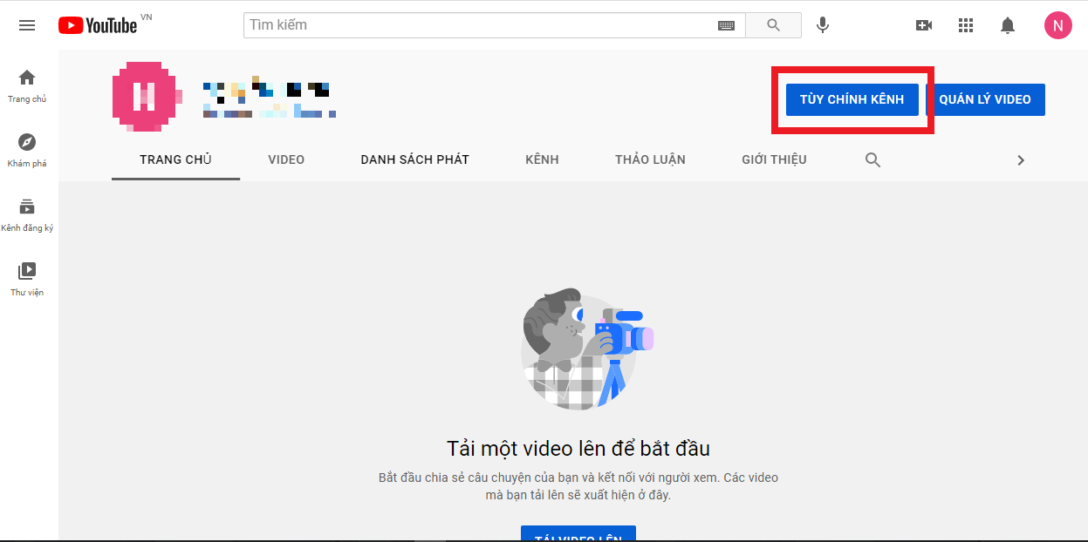The width and height of the screenshot is (1088, 542).
Task: Run a search with the magnifier button
Action: tap(773, 24)
